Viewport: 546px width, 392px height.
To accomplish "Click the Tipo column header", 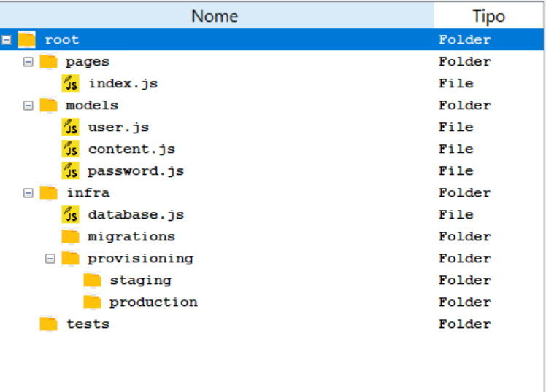I will [x=488, y=16].
